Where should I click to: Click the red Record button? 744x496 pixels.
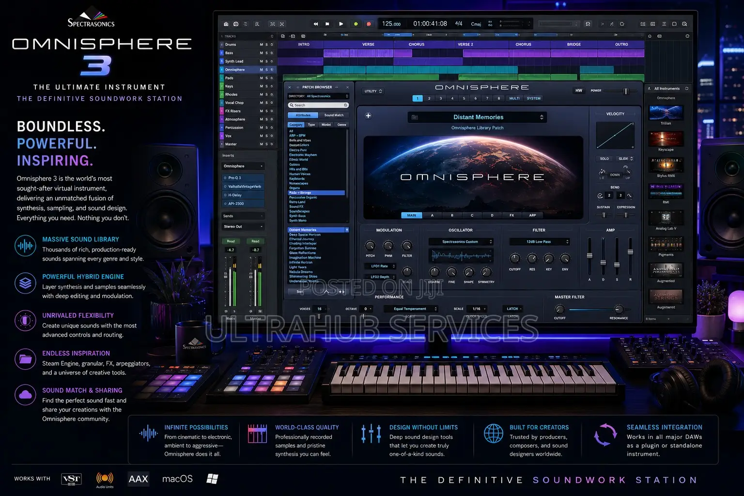click(369, 24)
